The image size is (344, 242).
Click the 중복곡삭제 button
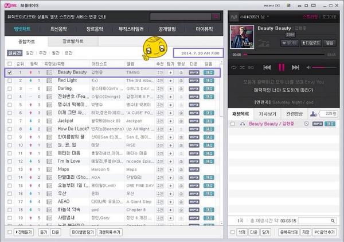(x=289, y=232)
